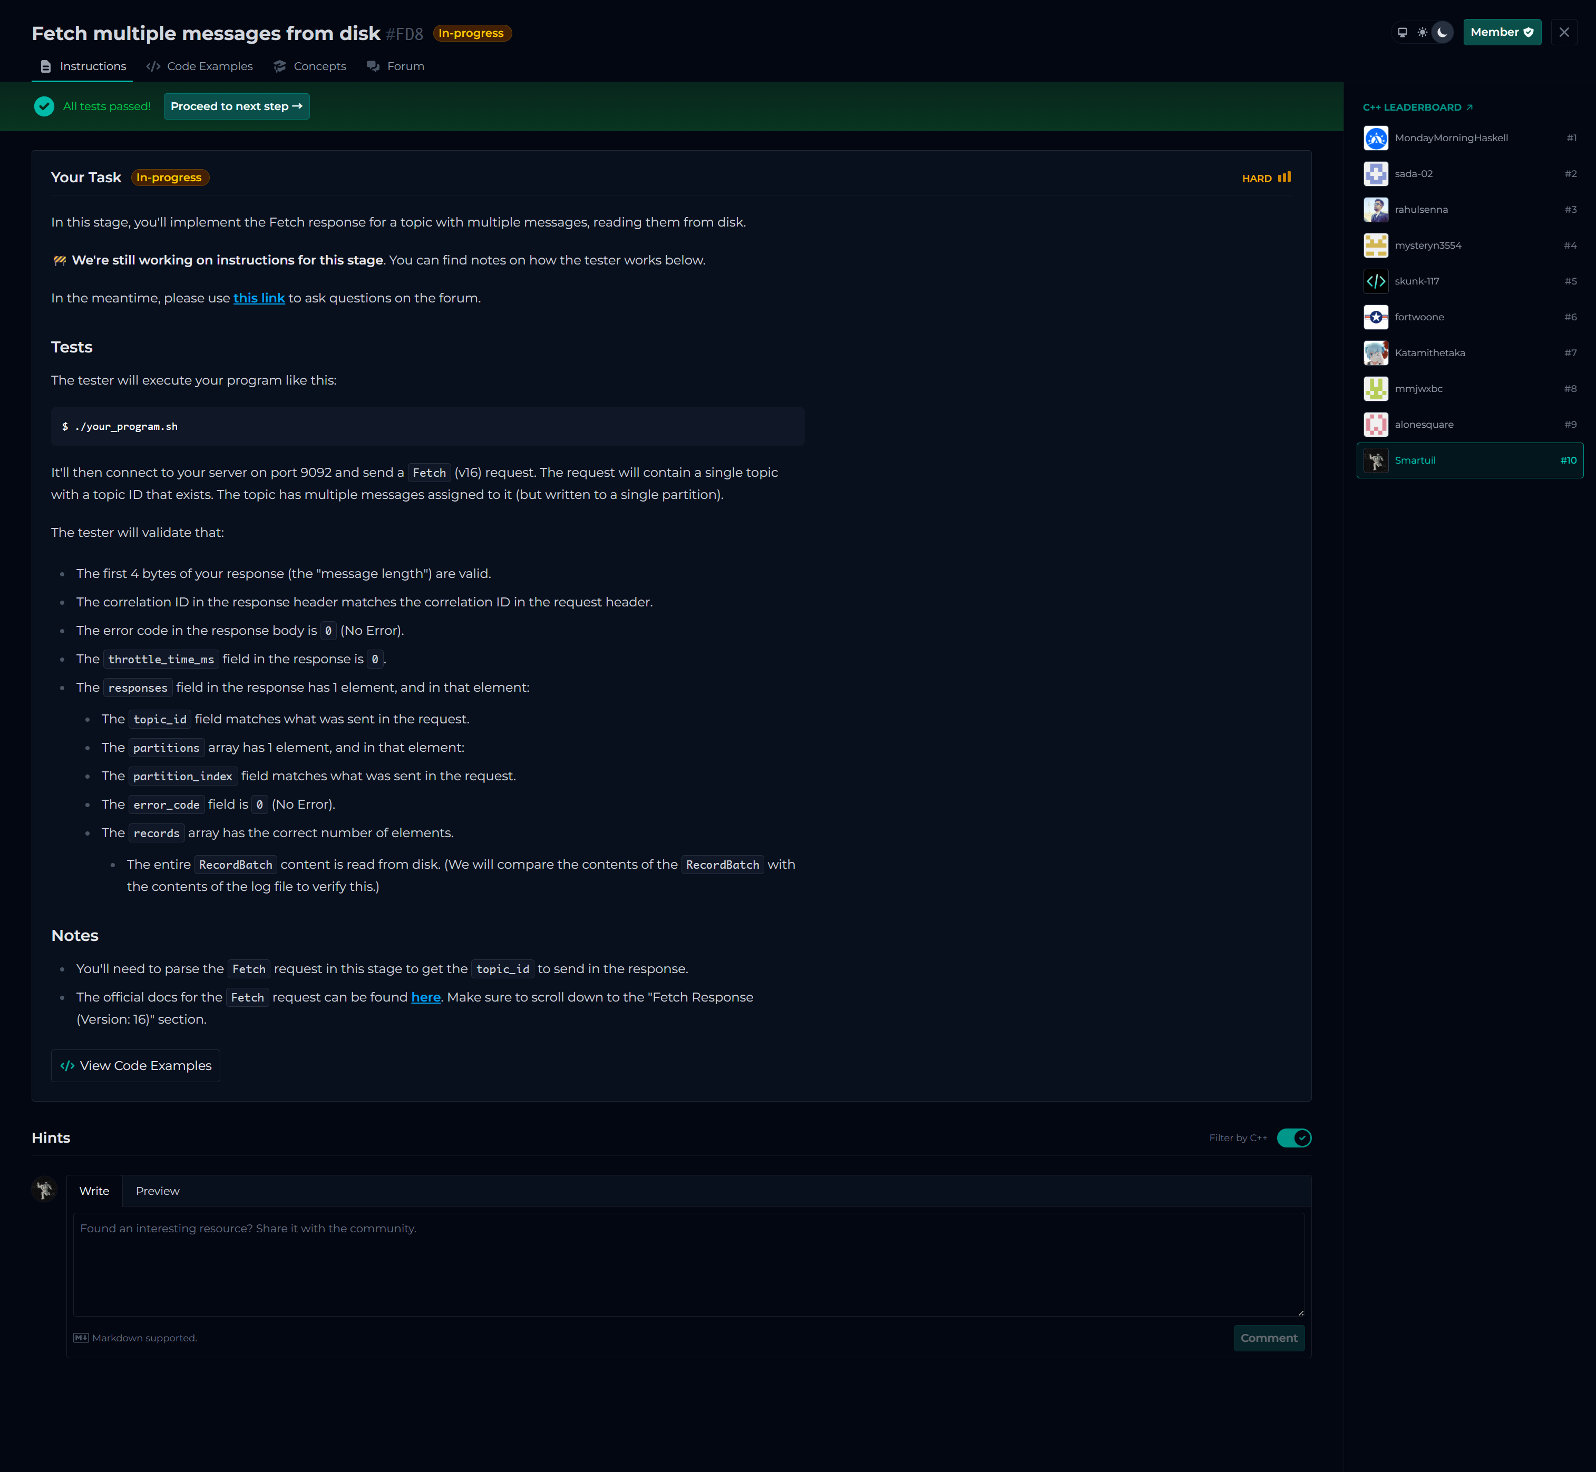The height and width of the screenshot is (1472, 1596).
Task: Click the HARD difficulty bars icon
Action: coord(1284,178)
